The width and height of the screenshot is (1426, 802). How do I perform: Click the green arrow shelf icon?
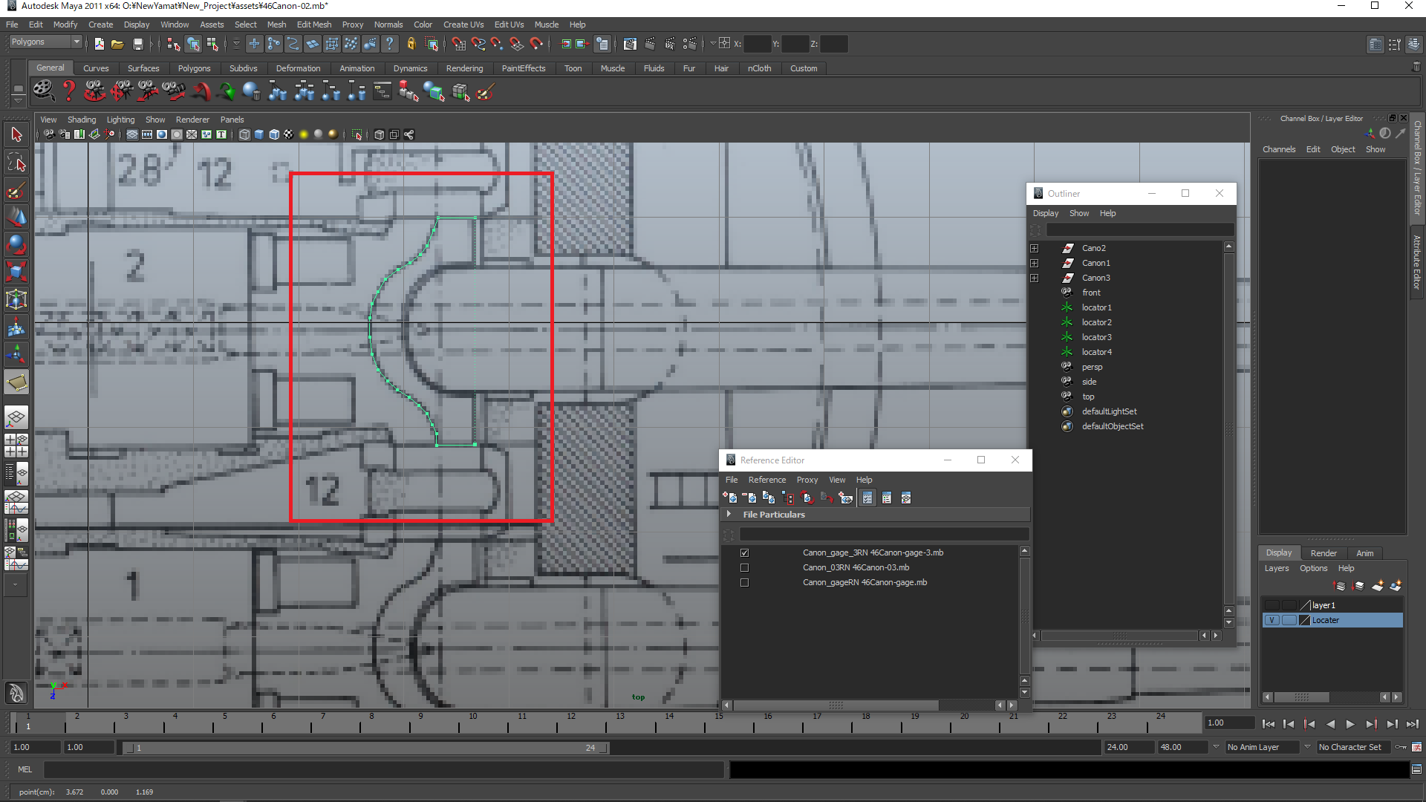click(227, 92)
